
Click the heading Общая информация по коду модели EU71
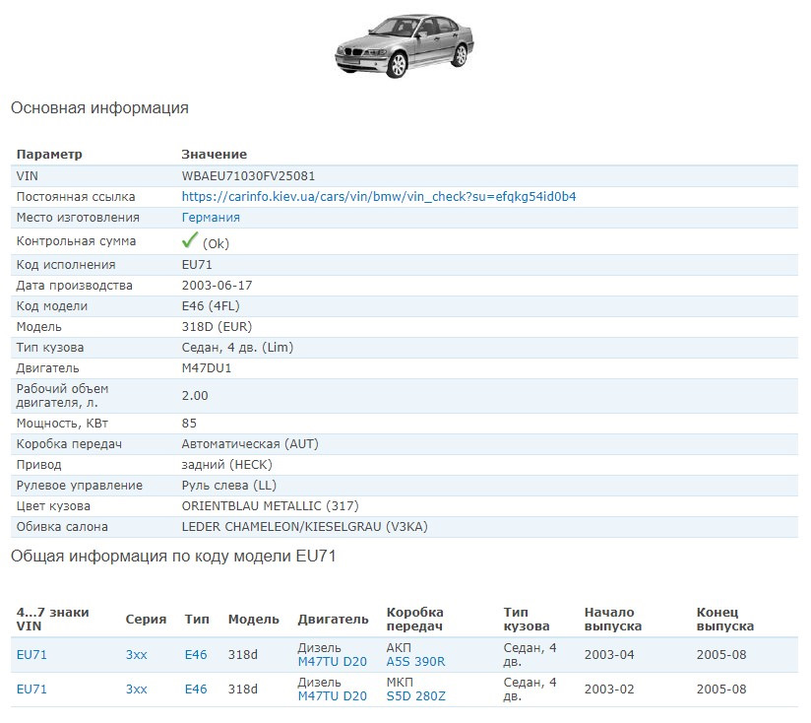tap(173, 557)
